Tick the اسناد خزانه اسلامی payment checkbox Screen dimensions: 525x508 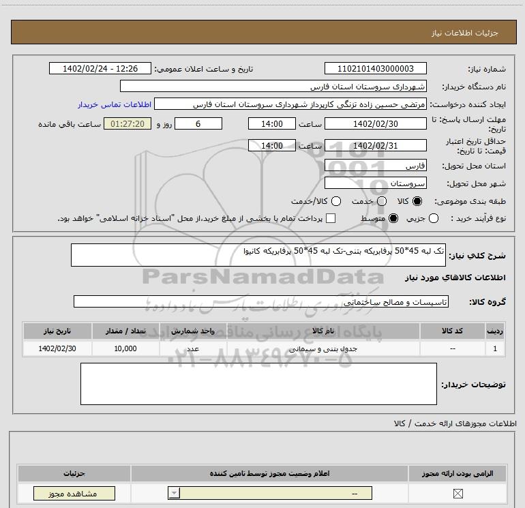click(331, 218)
